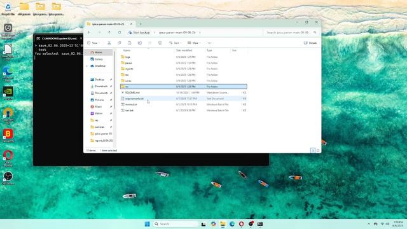
Task: Select Bandicam desktop shortcut
Action: tap(8, 135)
